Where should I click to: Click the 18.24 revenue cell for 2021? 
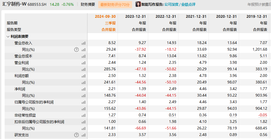(x=202, y=43)
